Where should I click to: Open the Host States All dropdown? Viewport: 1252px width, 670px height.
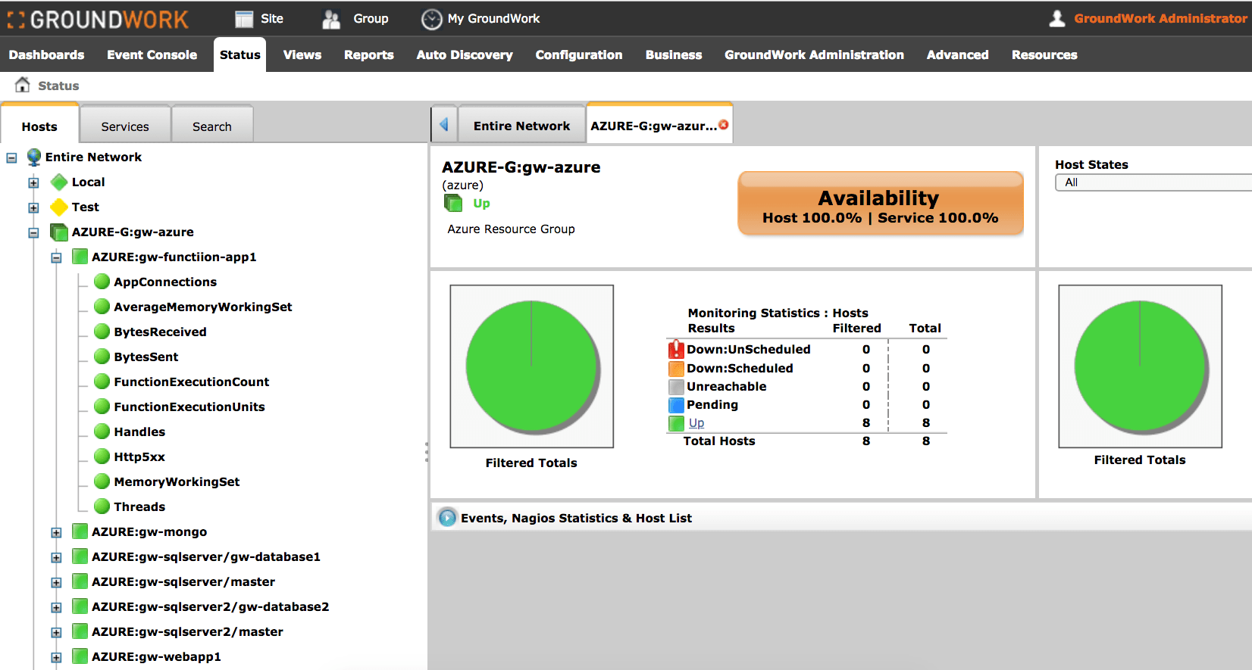pyautogui.click(x=1153, y=182)
